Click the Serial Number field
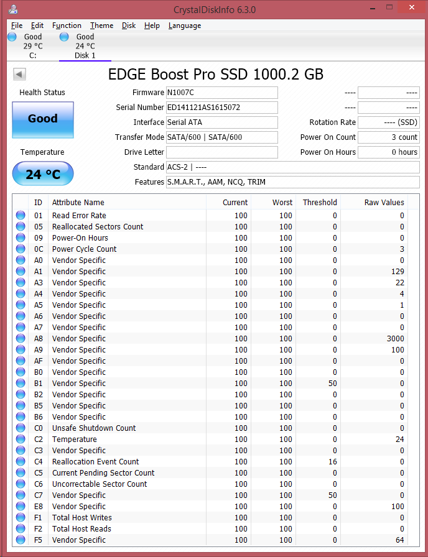 coord(222,108)
